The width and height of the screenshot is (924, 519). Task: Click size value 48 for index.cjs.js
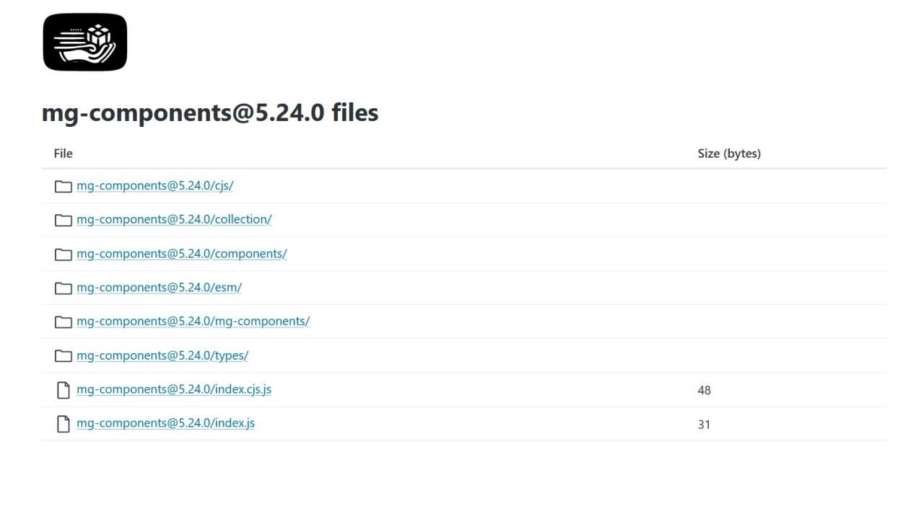tap(705, 390)
